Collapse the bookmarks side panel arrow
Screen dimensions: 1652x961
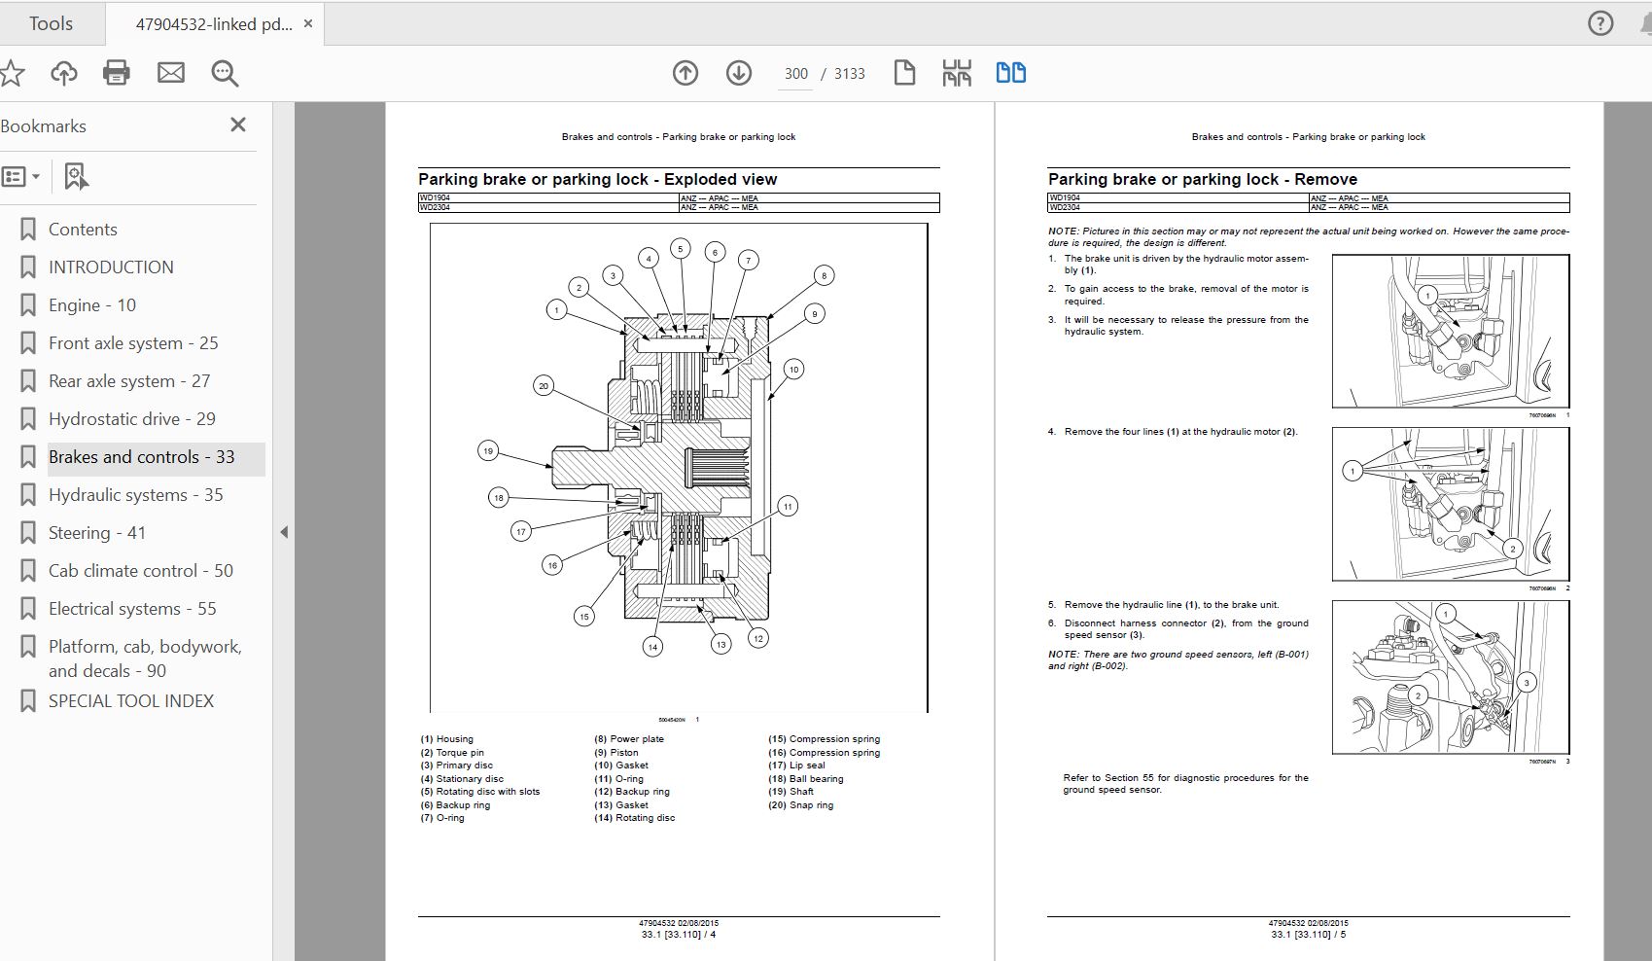pos(284,532)
